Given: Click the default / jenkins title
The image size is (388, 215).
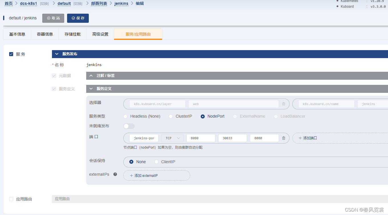Looking at the screenshot, I should pos(23,18).
